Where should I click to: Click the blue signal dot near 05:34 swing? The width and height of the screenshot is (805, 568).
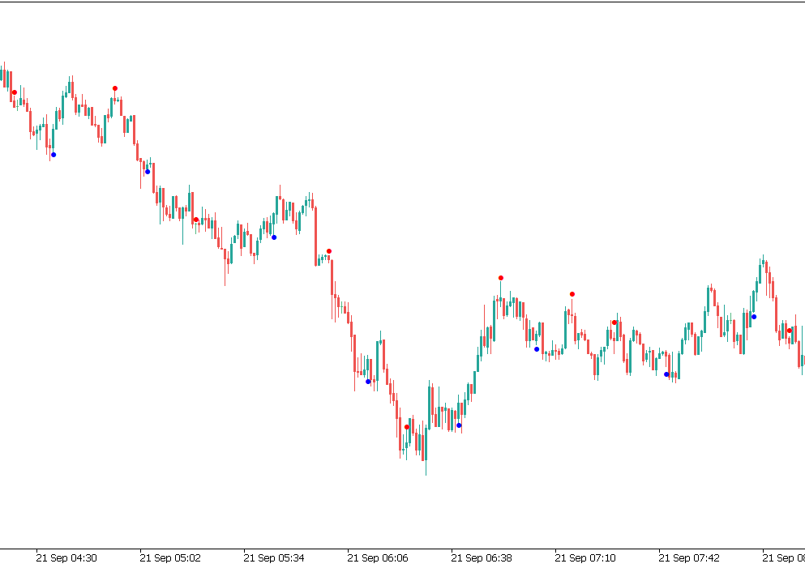[274, 237]
